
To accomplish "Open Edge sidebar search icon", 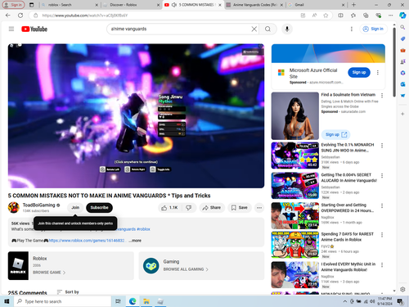I will (402, 27).
